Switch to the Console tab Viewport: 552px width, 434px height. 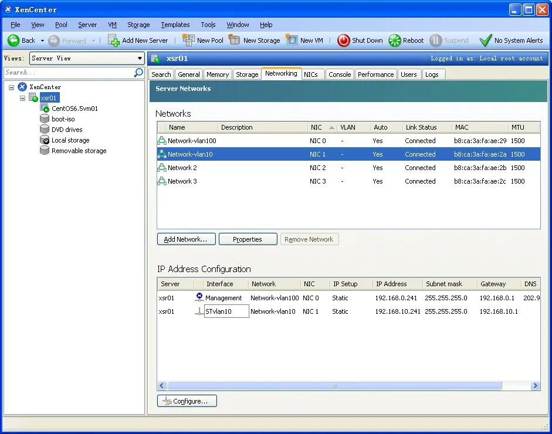pyautogui.click(x=340, y=74)
